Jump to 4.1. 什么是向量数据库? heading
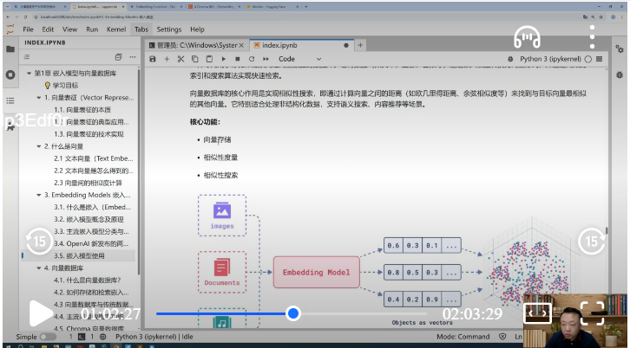Screen dimensions: 630x348 tap(87, 280)
